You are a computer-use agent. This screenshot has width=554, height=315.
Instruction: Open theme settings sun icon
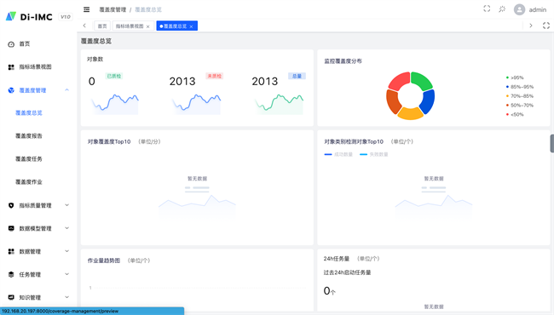[x=502, y=9]
